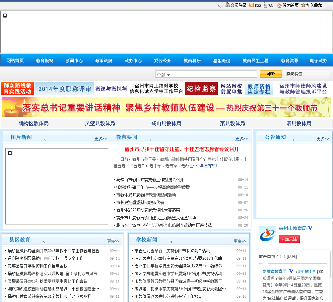The width and height of the screenshot is (333, 302).
Task: Click the 网站网校前置审批 banner
Action: (231, 89)
